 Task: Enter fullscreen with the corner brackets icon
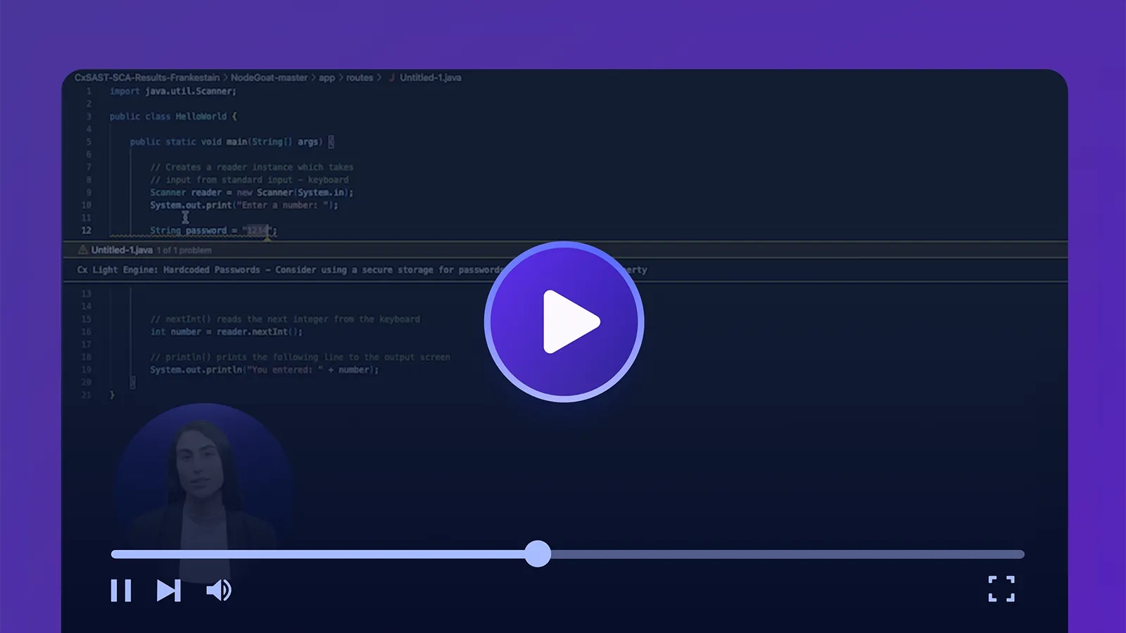pyautogui.click(x=1001, y=589)
